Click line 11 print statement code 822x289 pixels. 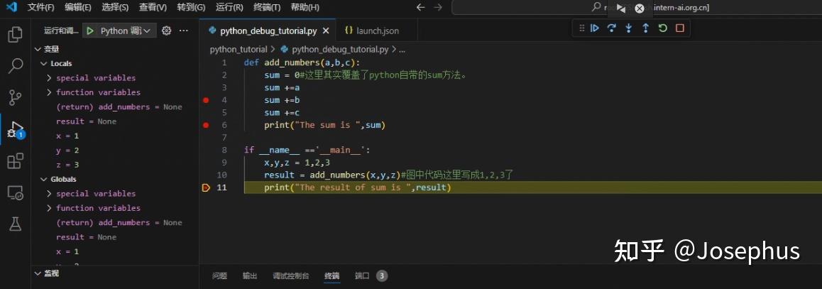(x=358, y=187)
